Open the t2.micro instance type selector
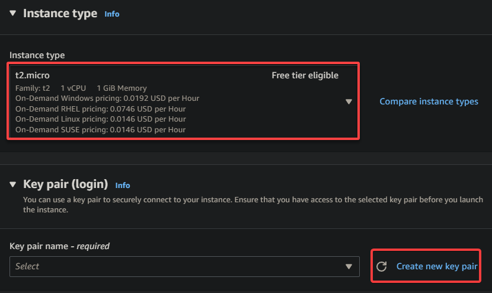 pyautogui.click(x=183, y=101)
